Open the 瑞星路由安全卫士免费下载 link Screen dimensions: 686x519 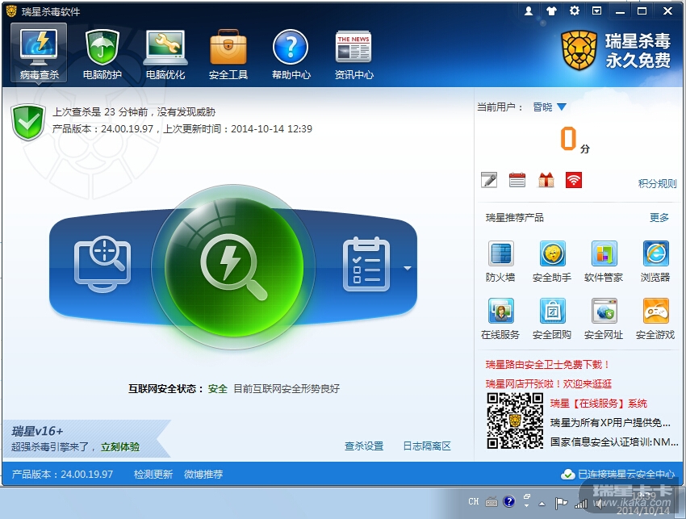pyautogui.click(x=547, y=365)
